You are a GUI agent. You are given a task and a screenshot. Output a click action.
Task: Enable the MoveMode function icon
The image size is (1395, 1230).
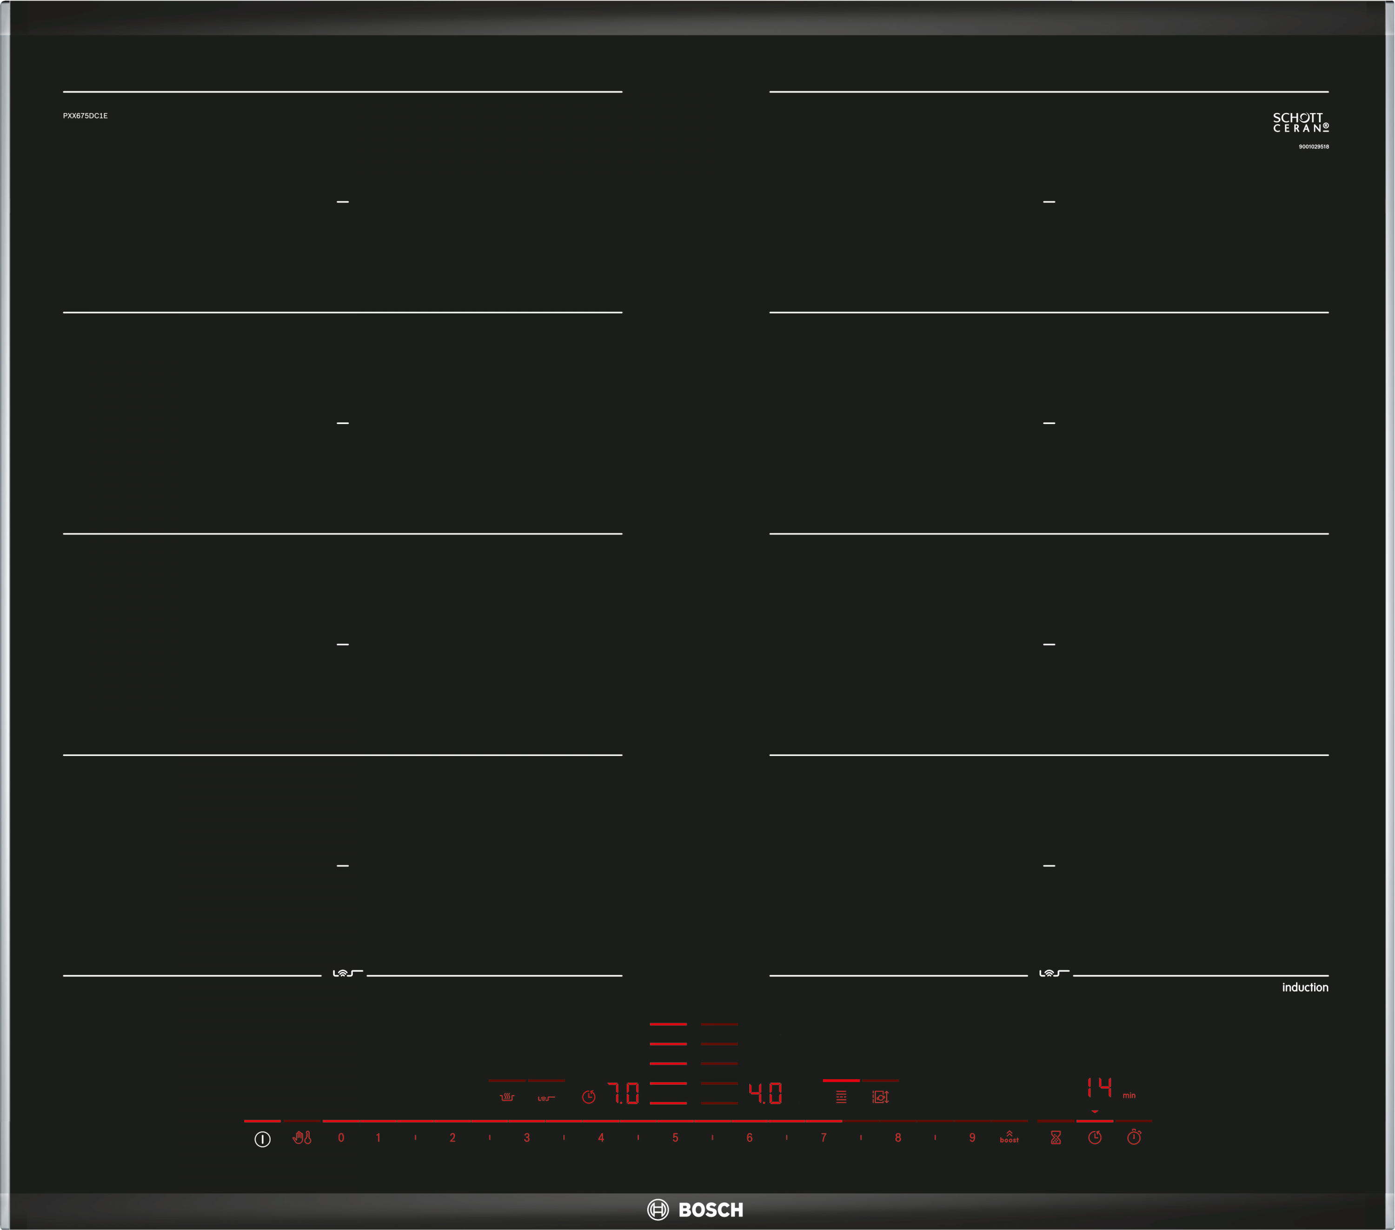(880, 1096)
